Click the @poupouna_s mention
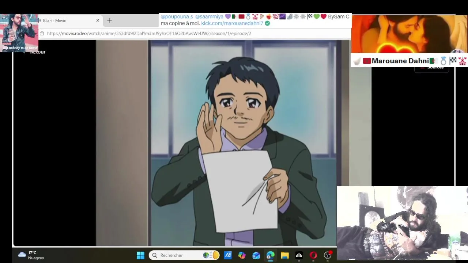 (177, 16)
